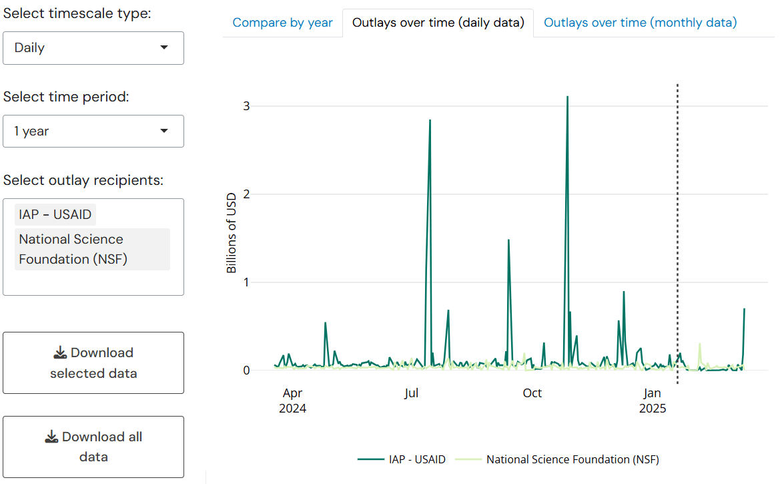Click the download icon beside 'Download all data'
782x484 pixels.
[52, 437]
